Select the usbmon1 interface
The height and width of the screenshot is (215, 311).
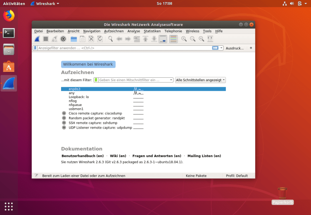click(143, 109)
